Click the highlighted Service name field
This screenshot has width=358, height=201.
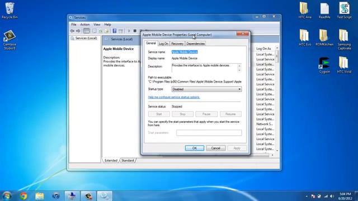pyautogui.click(x=185, y=52)
